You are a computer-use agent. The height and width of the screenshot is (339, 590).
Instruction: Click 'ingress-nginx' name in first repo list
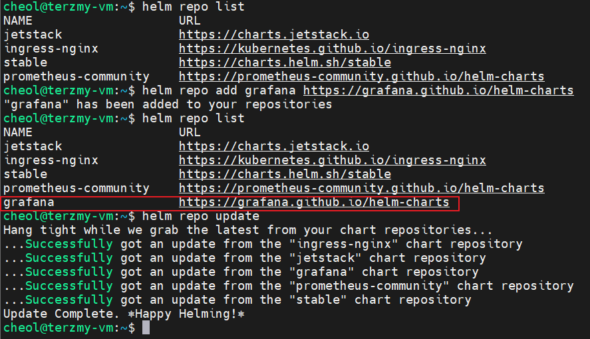click(51, 49)
